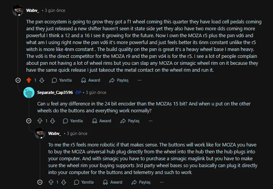
Task: Upvote the first Wabv_ comment
Action: pos(29,80)
